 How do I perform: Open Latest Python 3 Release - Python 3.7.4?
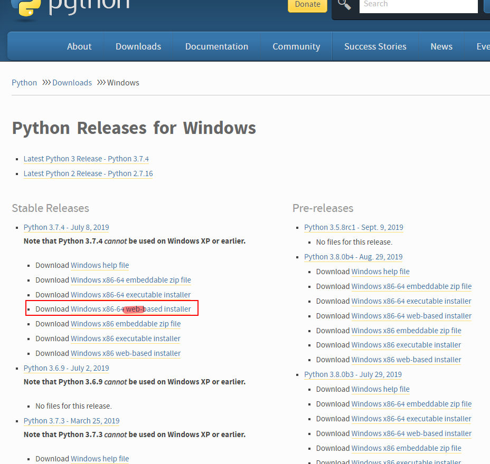[86, 159]
